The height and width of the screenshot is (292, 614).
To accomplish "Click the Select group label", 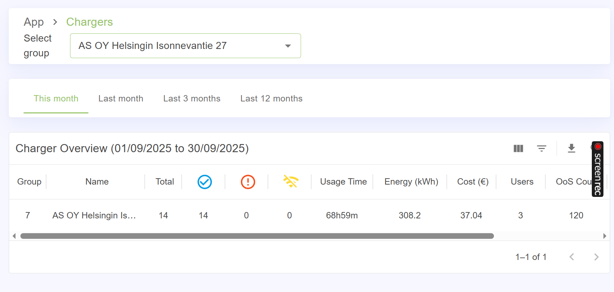I will click(38, 46).
